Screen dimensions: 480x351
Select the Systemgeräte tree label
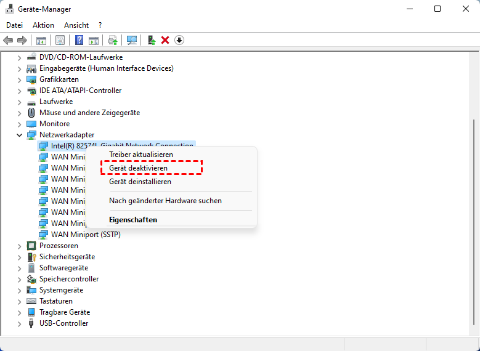coord(61,290)
